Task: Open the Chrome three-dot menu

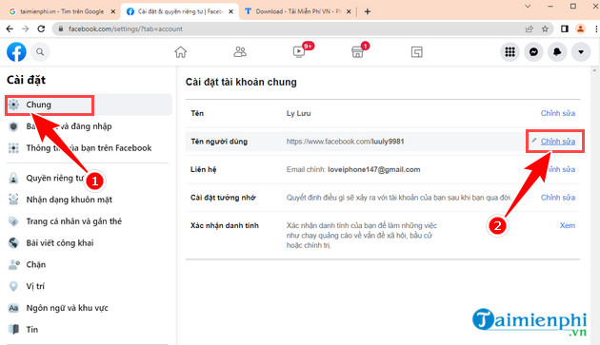Action: point(596,29)
